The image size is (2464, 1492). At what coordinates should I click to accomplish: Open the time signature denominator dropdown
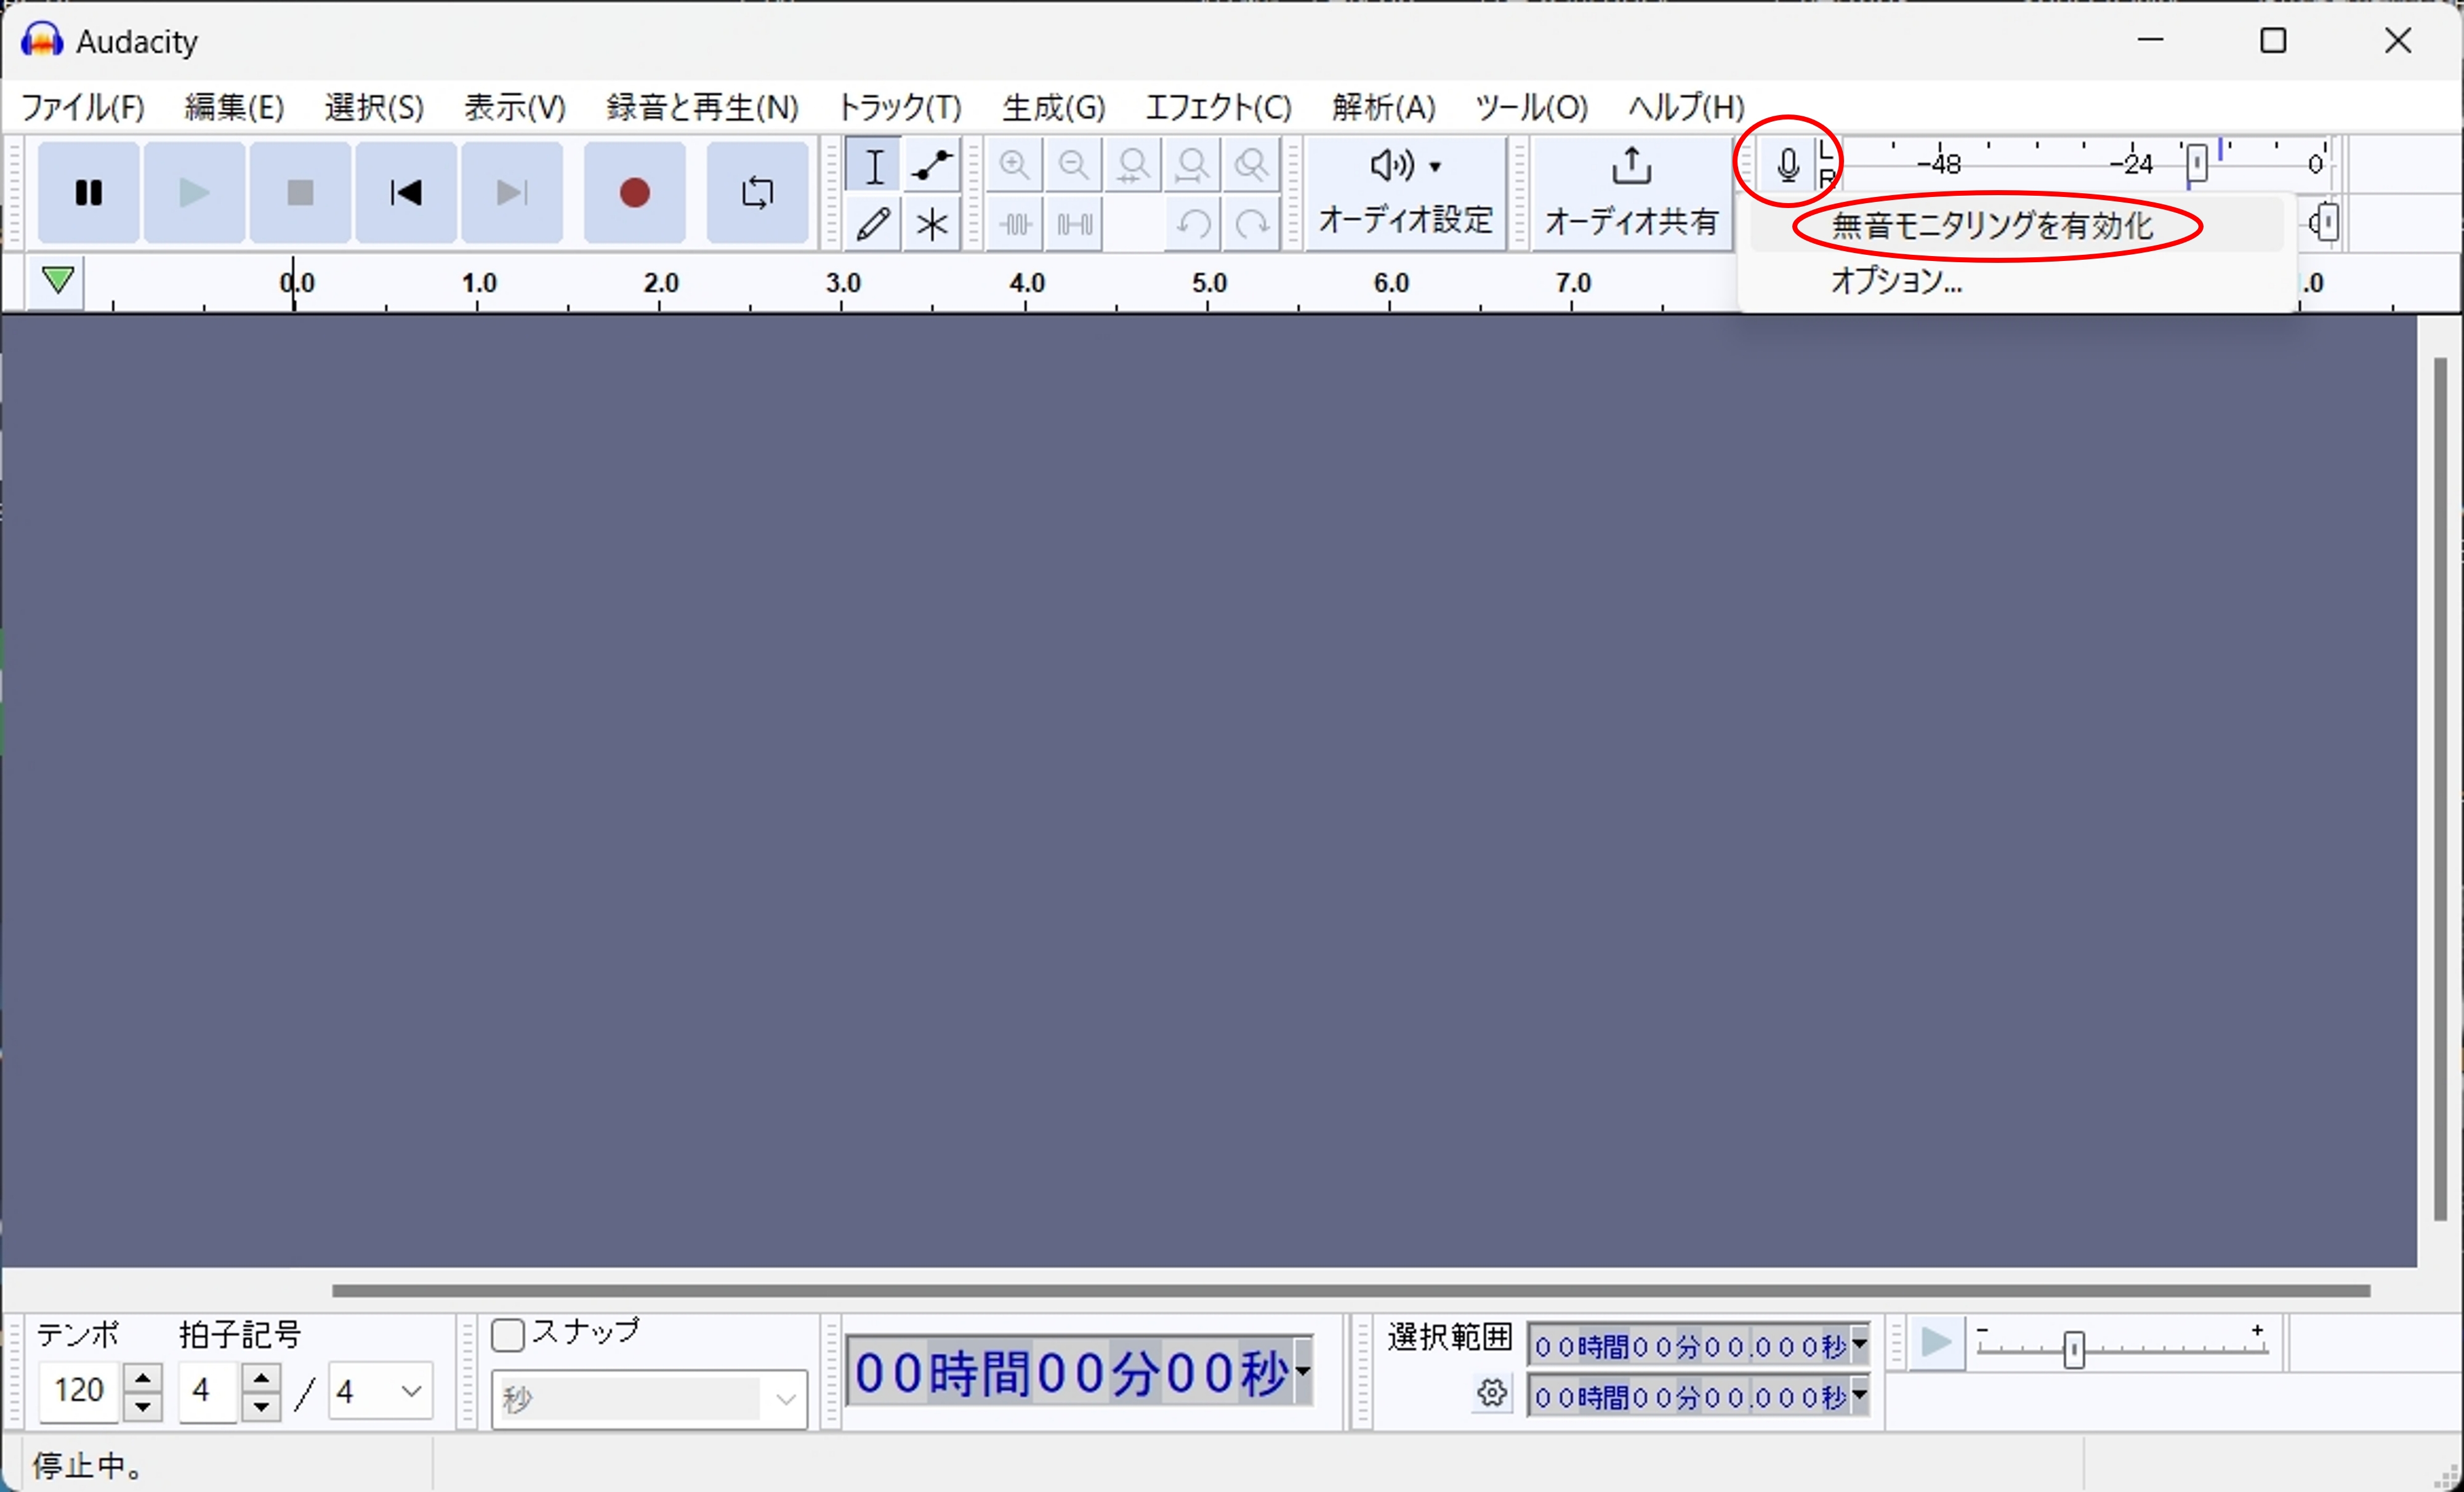pos(381,1390)
